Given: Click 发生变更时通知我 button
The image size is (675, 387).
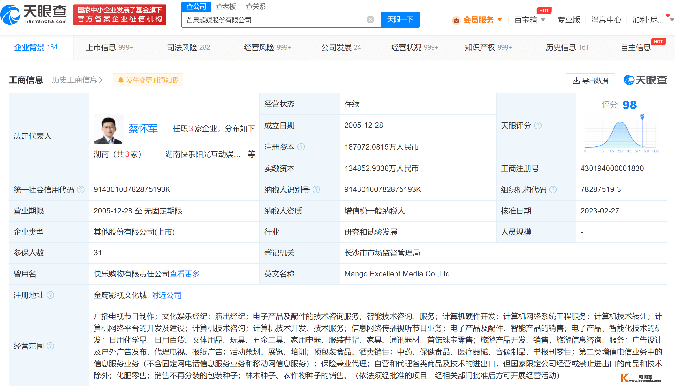Looking at the screenshot, I should tap(148, 80).
